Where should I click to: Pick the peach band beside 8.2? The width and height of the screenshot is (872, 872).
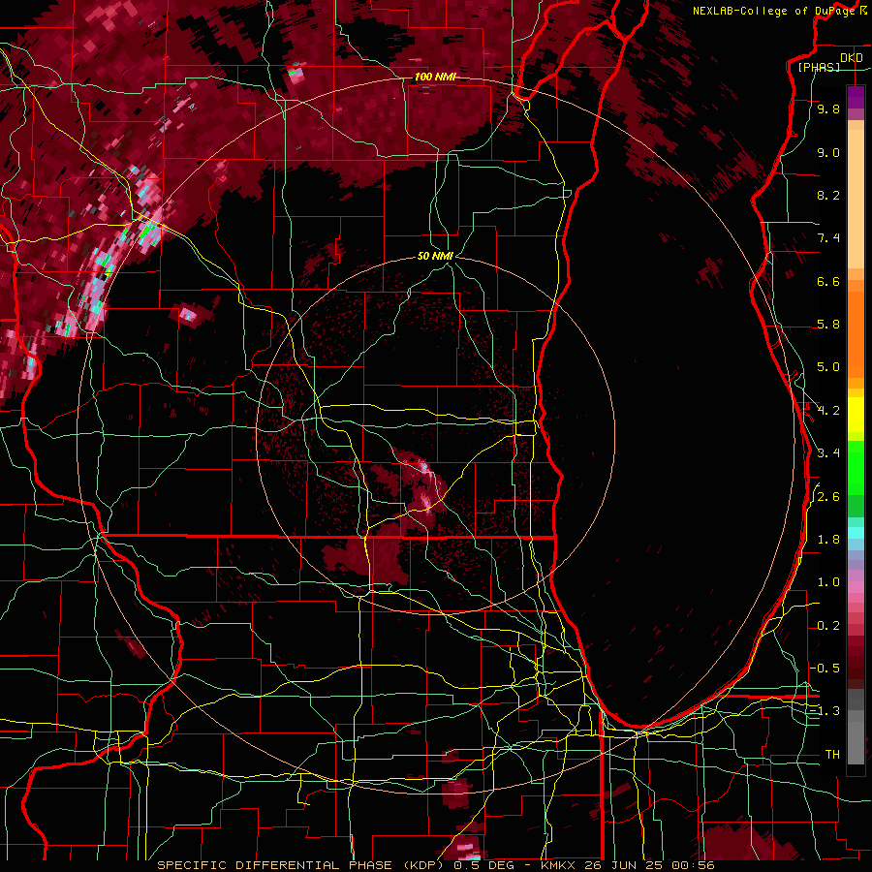856,199
